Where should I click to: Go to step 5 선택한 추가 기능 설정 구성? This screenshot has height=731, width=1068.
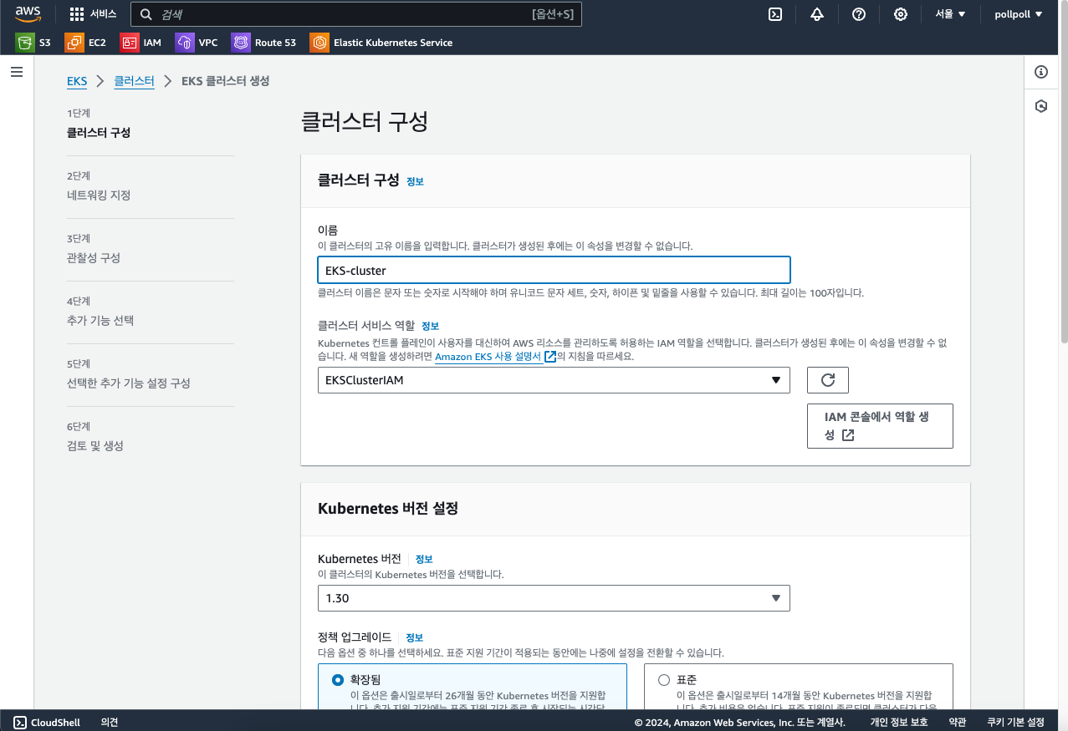129,383
